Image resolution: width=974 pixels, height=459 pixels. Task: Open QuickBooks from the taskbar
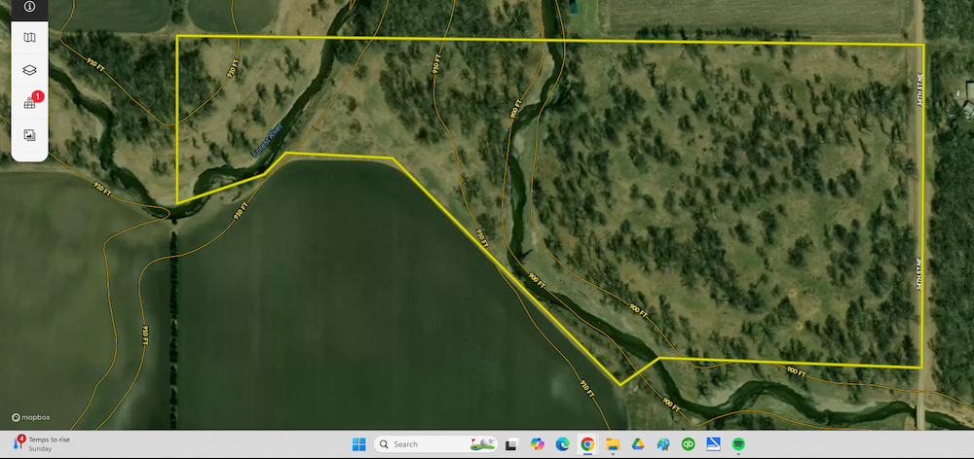(689, 444)
